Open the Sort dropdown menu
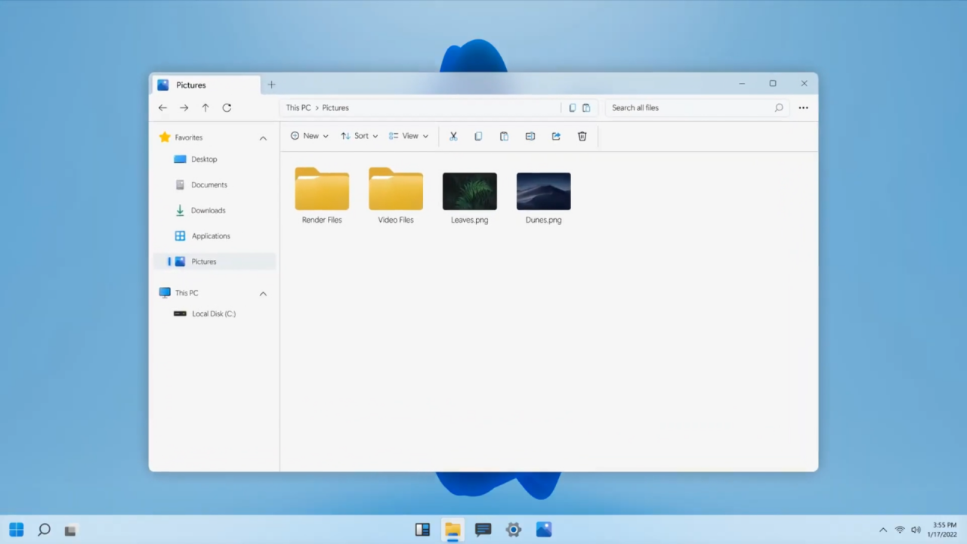 pyautogui.click(x=360, y=136)
